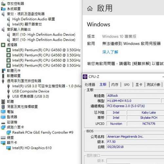The image size is (164, 164).
Task: Select the 存放控制器 category label
Action: [x=15, y=4]
